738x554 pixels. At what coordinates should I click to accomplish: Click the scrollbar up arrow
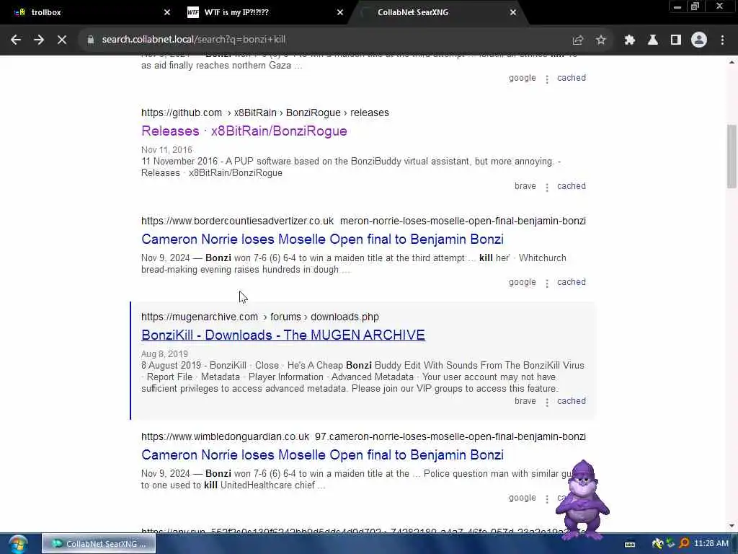tap(732, 62)
